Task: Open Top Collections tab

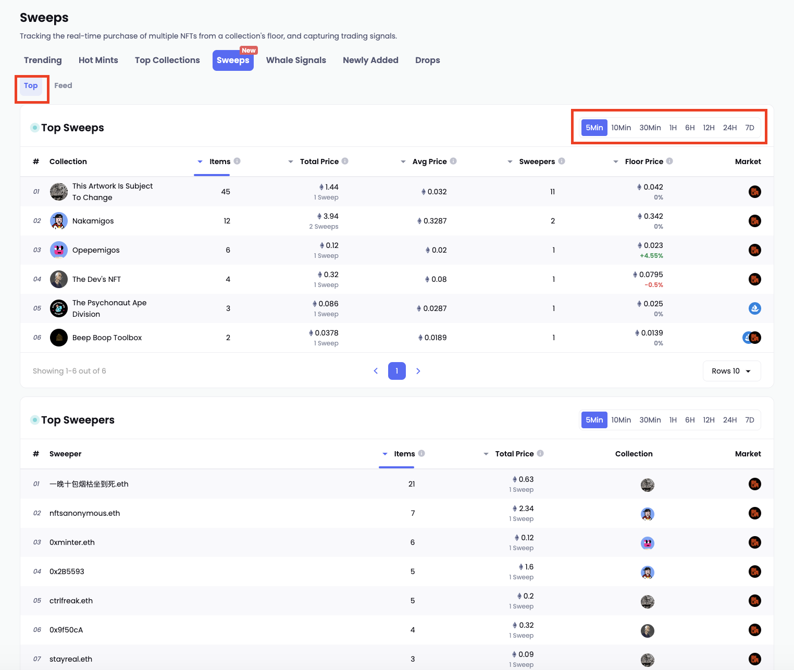Action: tap(167, 60)
